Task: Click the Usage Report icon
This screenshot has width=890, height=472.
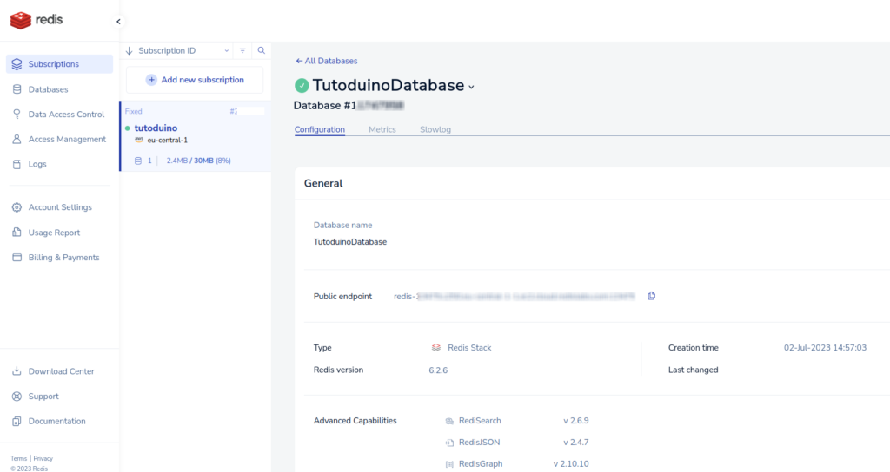Action: pos(17,233)
